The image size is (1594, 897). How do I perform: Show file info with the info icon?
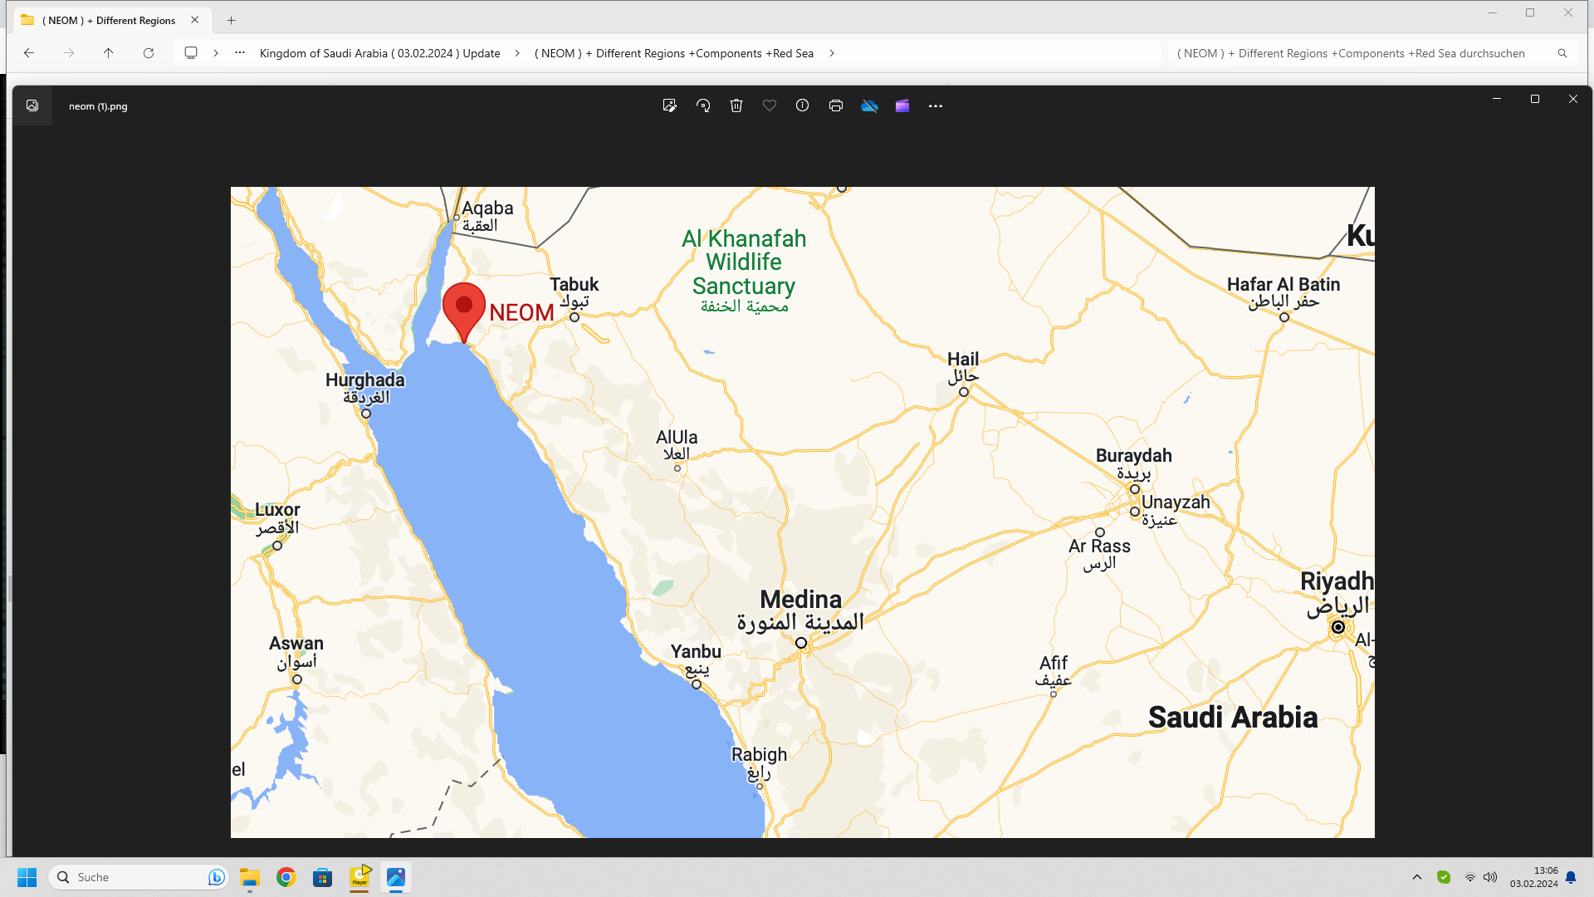(802, 105)
